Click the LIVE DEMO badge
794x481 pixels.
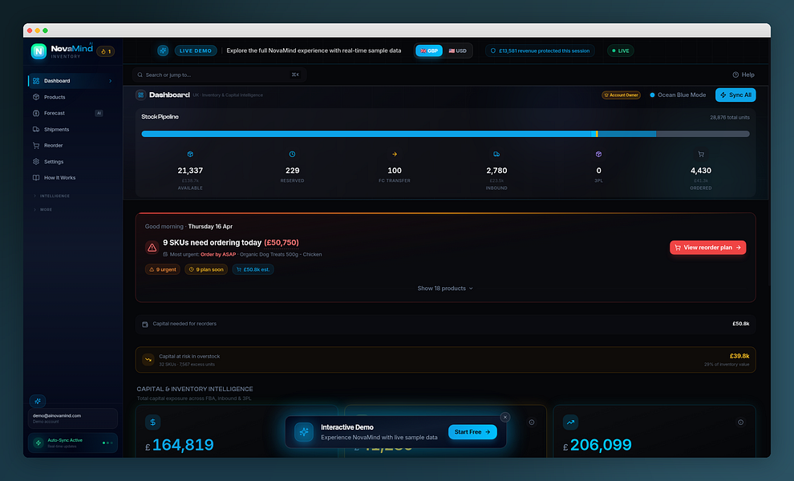tap(196, 51)
